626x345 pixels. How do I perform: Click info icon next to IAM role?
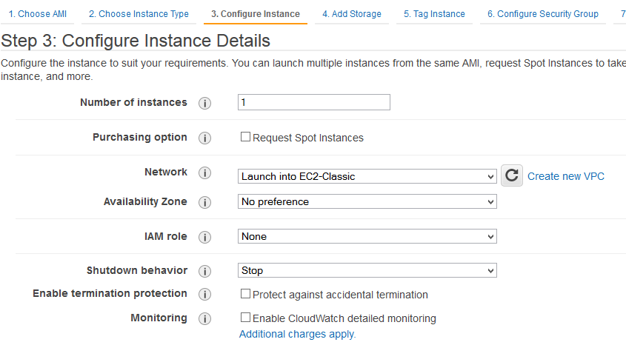[x=205, y=237]
